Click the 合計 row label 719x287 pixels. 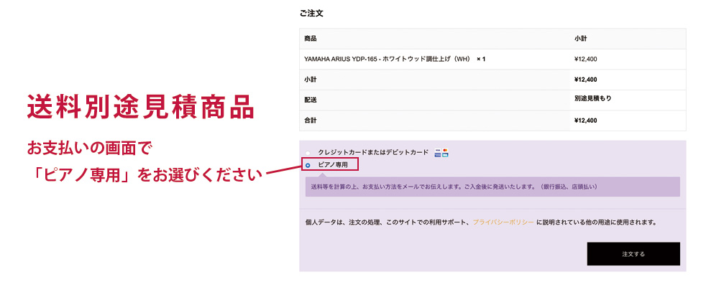click(311, 121)
